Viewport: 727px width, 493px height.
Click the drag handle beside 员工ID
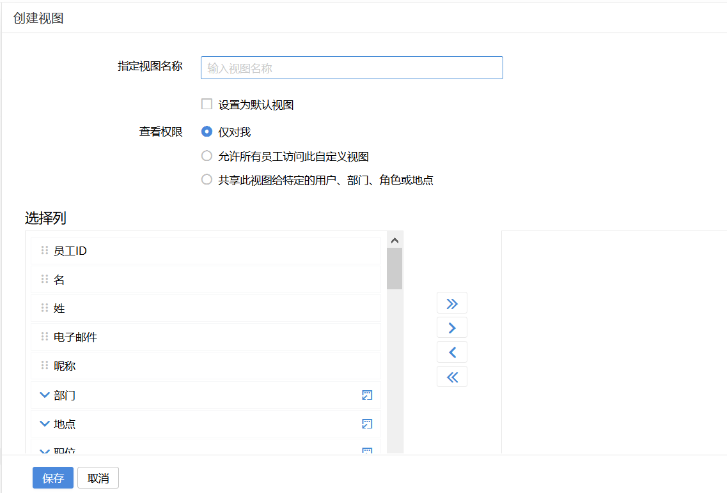[45, 250]
